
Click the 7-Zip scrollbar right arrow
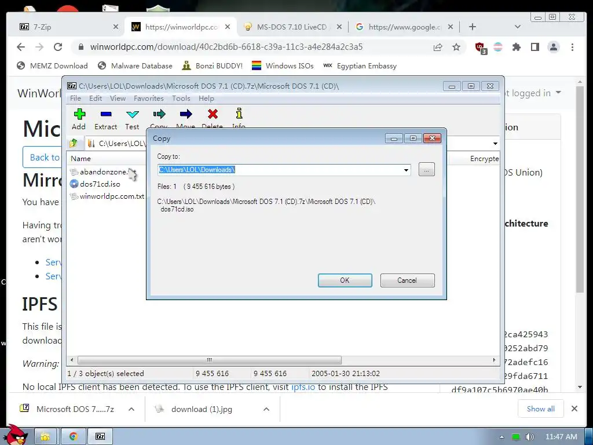click(494, 360)
